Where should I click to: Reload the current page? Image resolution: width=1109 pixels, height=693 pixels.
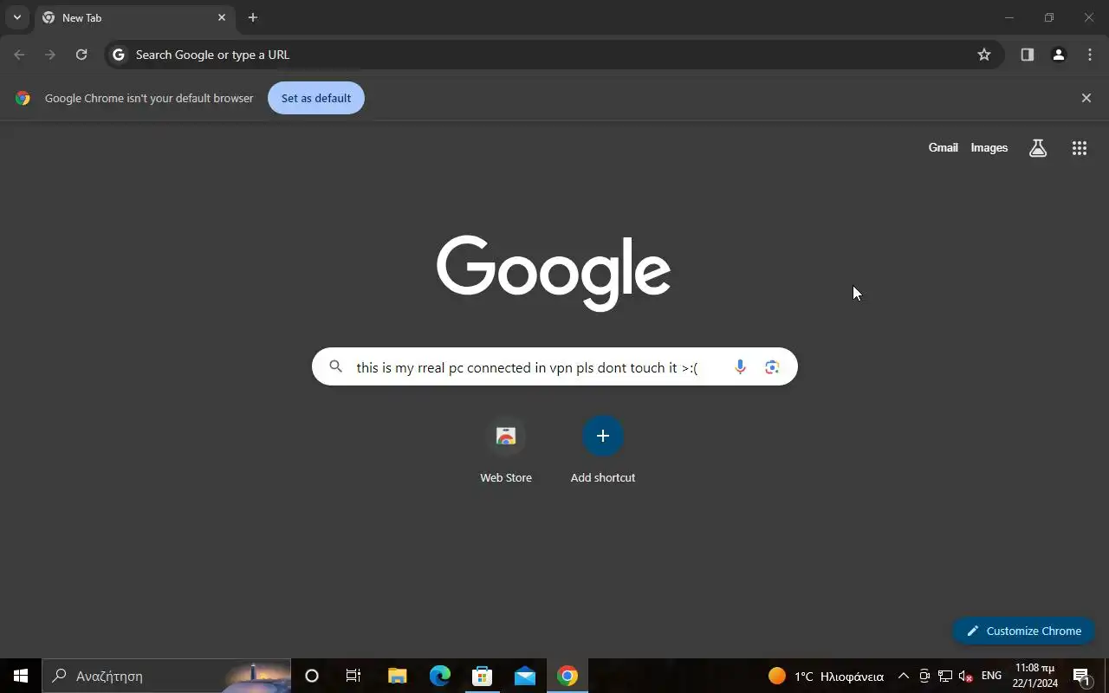click(x=81, y=55)
